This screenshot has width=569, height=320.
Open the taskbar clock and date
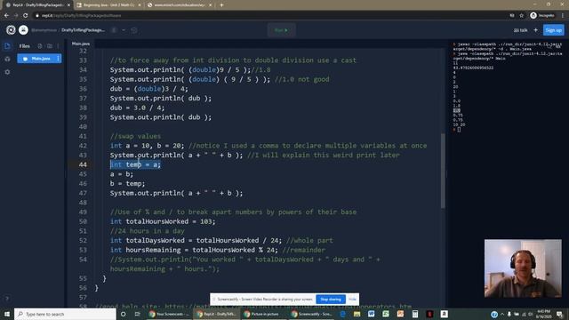[543, 314]
